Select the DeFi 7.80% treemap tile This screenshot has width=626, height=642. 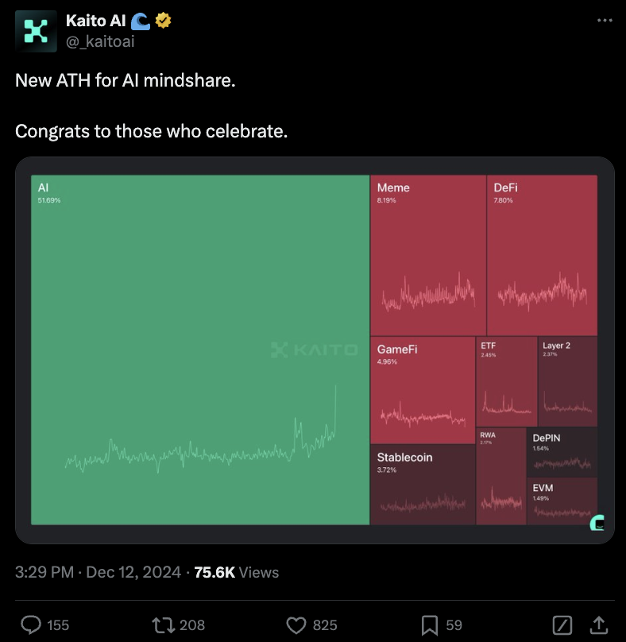pos(542,255)
